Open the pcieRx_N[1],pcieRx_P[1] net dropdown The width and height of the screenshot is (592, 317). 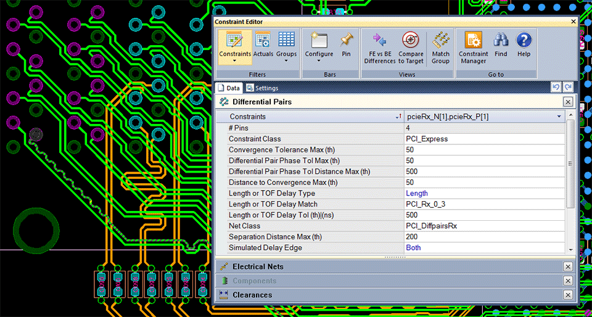[x=559, y=117]
